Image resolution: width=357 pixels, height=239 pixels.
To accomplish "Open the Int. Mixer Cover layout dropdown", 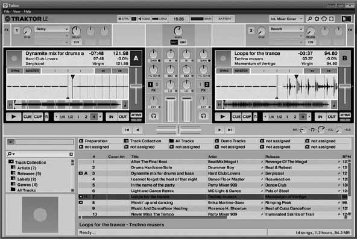I will pos(286,19).
